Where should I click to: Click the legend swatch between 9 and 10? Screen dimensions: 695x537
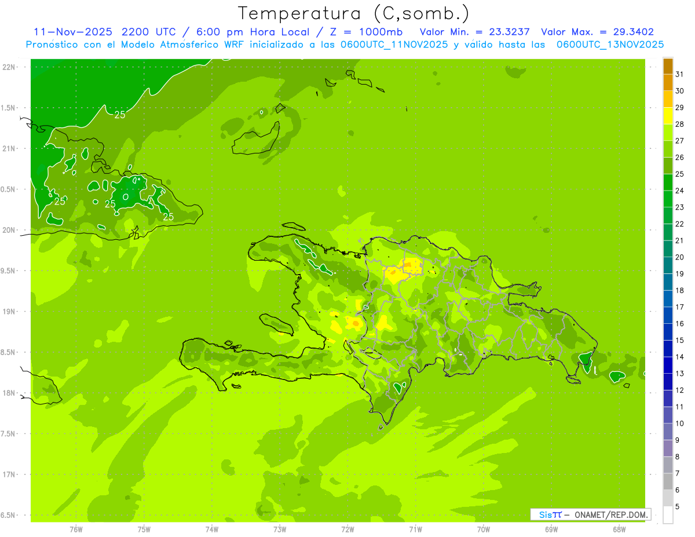[x=668, y=432]
